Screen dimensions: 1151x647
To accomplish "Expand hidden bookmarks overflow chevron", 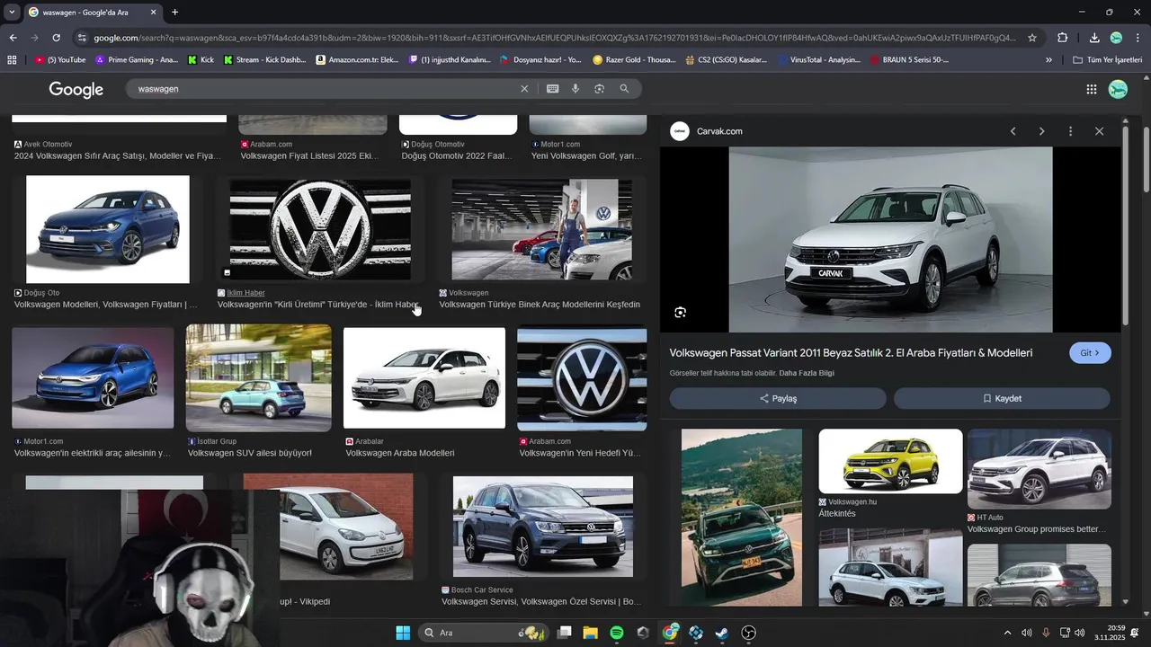I will [x=1048, y=60].
